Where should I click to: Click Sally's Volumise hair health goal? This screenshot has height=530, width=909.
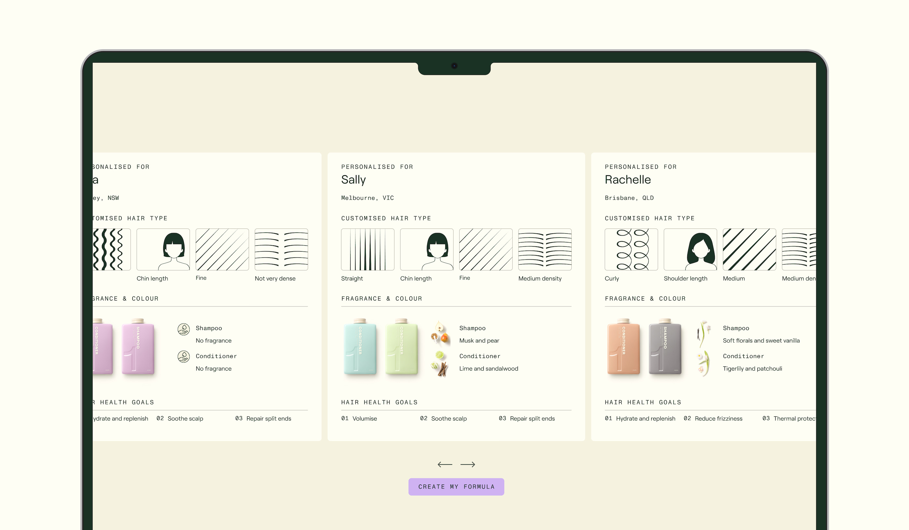click(364, 418)
